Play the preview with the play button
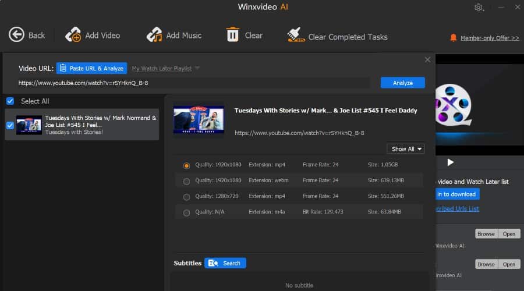The image size is (524, 291). click(451, 162)
